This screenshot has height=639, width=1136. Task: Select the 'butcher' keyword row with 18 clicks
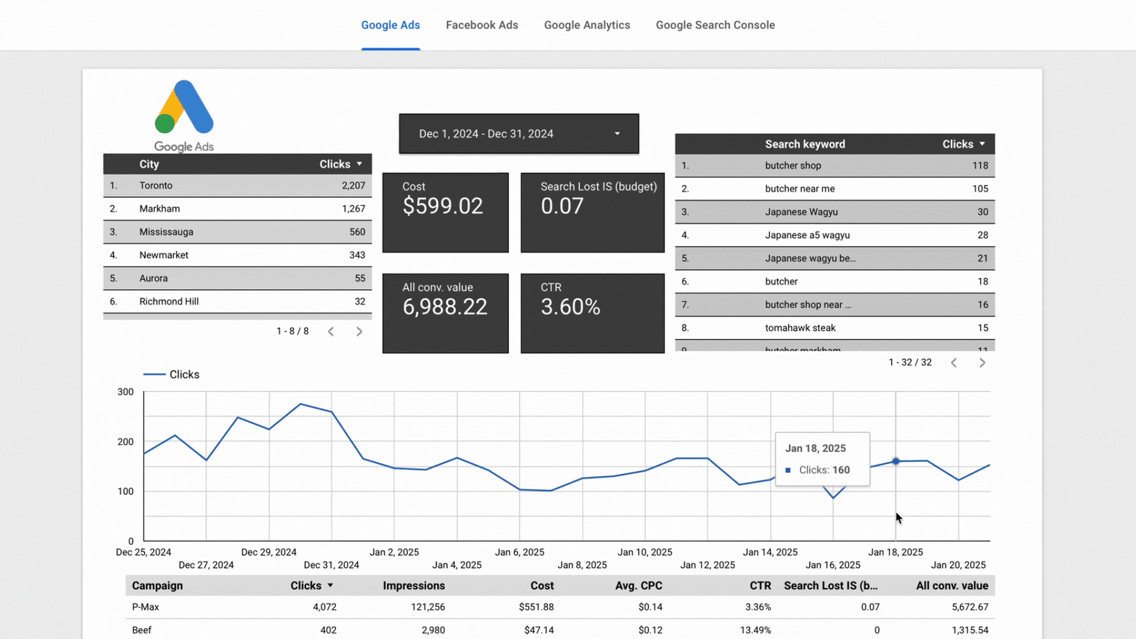(x=835, y=281)
